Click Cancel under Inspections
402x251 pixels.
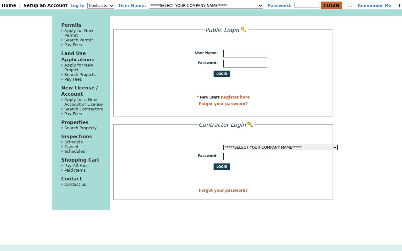pyautogui.click(x=71, y=147)
